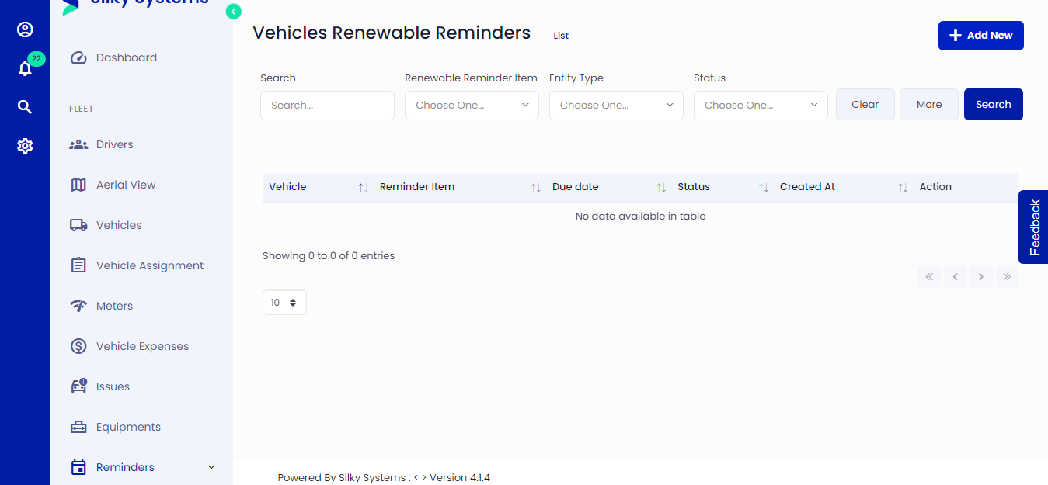Click the Meters gauge icon

coord(78,305)
